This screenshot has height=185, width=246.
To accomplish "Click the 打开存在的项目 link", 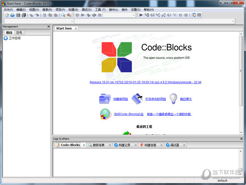I will 156,99.
